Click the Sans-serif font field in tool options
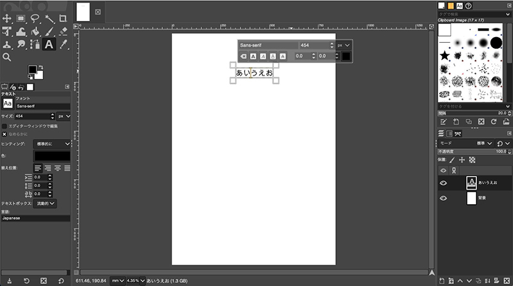The image size is (513, 286). [43, 106]
